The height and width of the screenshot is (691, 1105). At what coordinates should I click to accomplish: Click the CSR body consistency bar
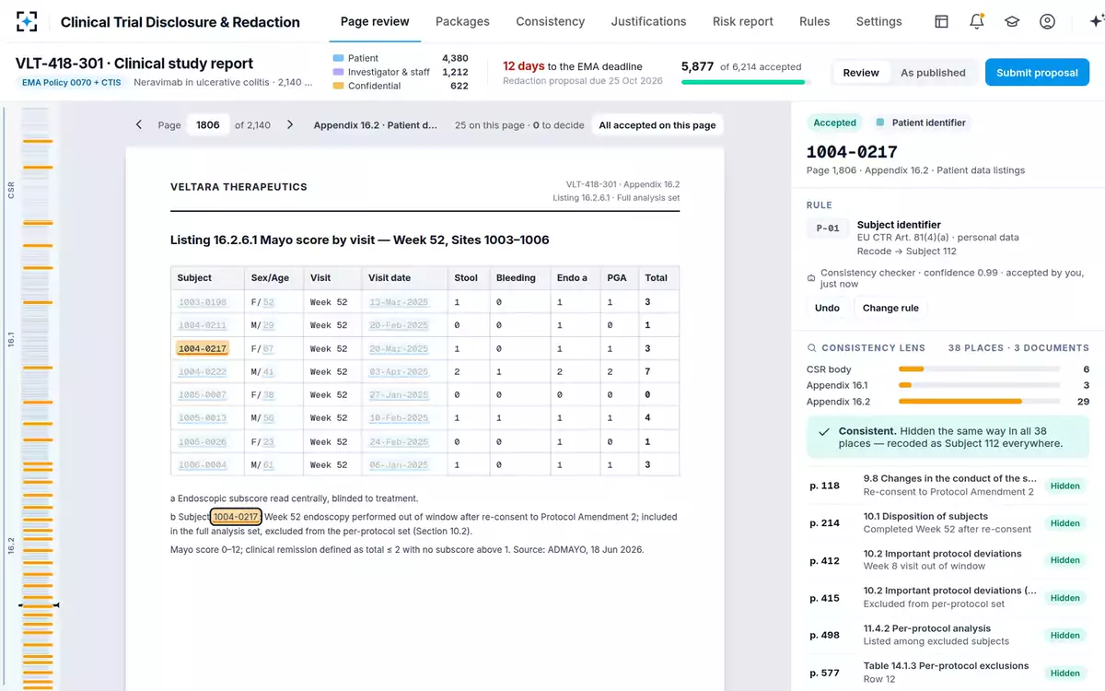(x=979, y=369)
